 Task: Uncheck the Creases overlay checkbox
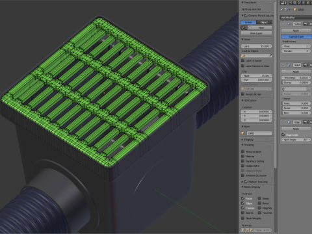243,208
